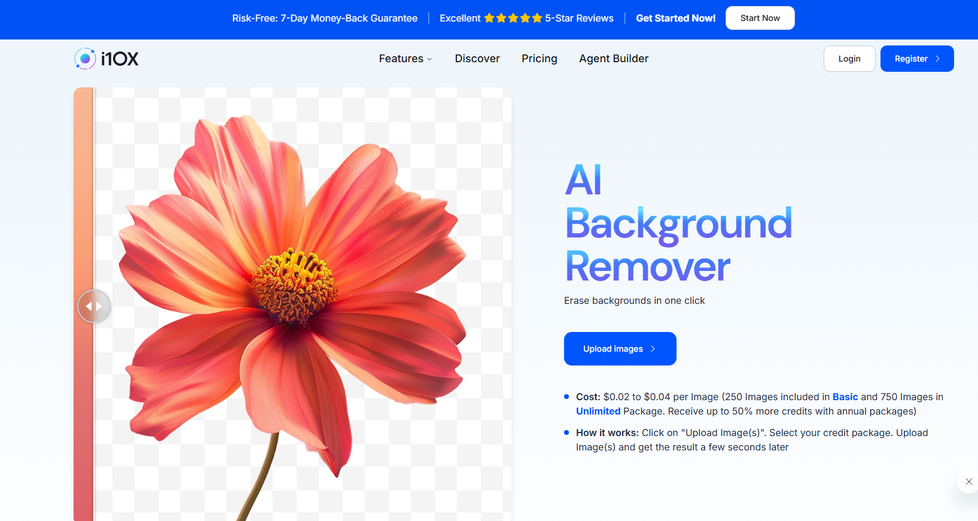
Task: Click the i10X circular logo icon
Action: (85, 59)
